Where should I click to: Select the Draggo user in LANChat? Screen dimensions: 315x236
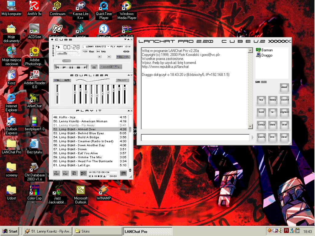[266, 55]
